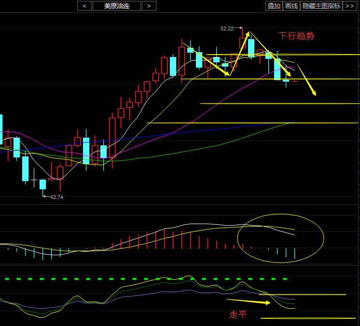Click the green dashed line in bottom indicator
This screenshot has height=326, width=360.
[x=145, y=279]
